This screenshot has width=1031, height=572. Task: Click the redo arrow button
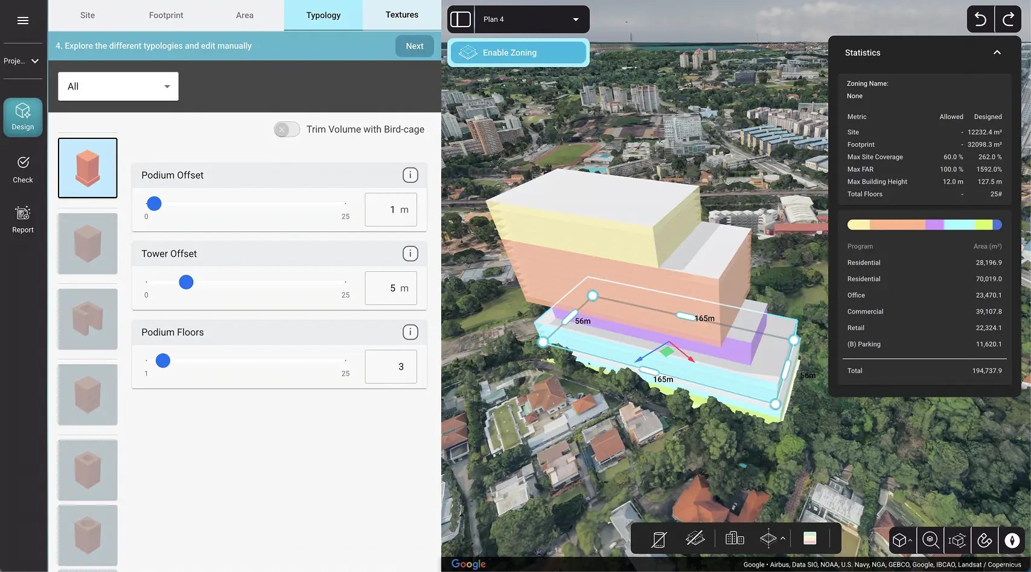click(1008, 19)
